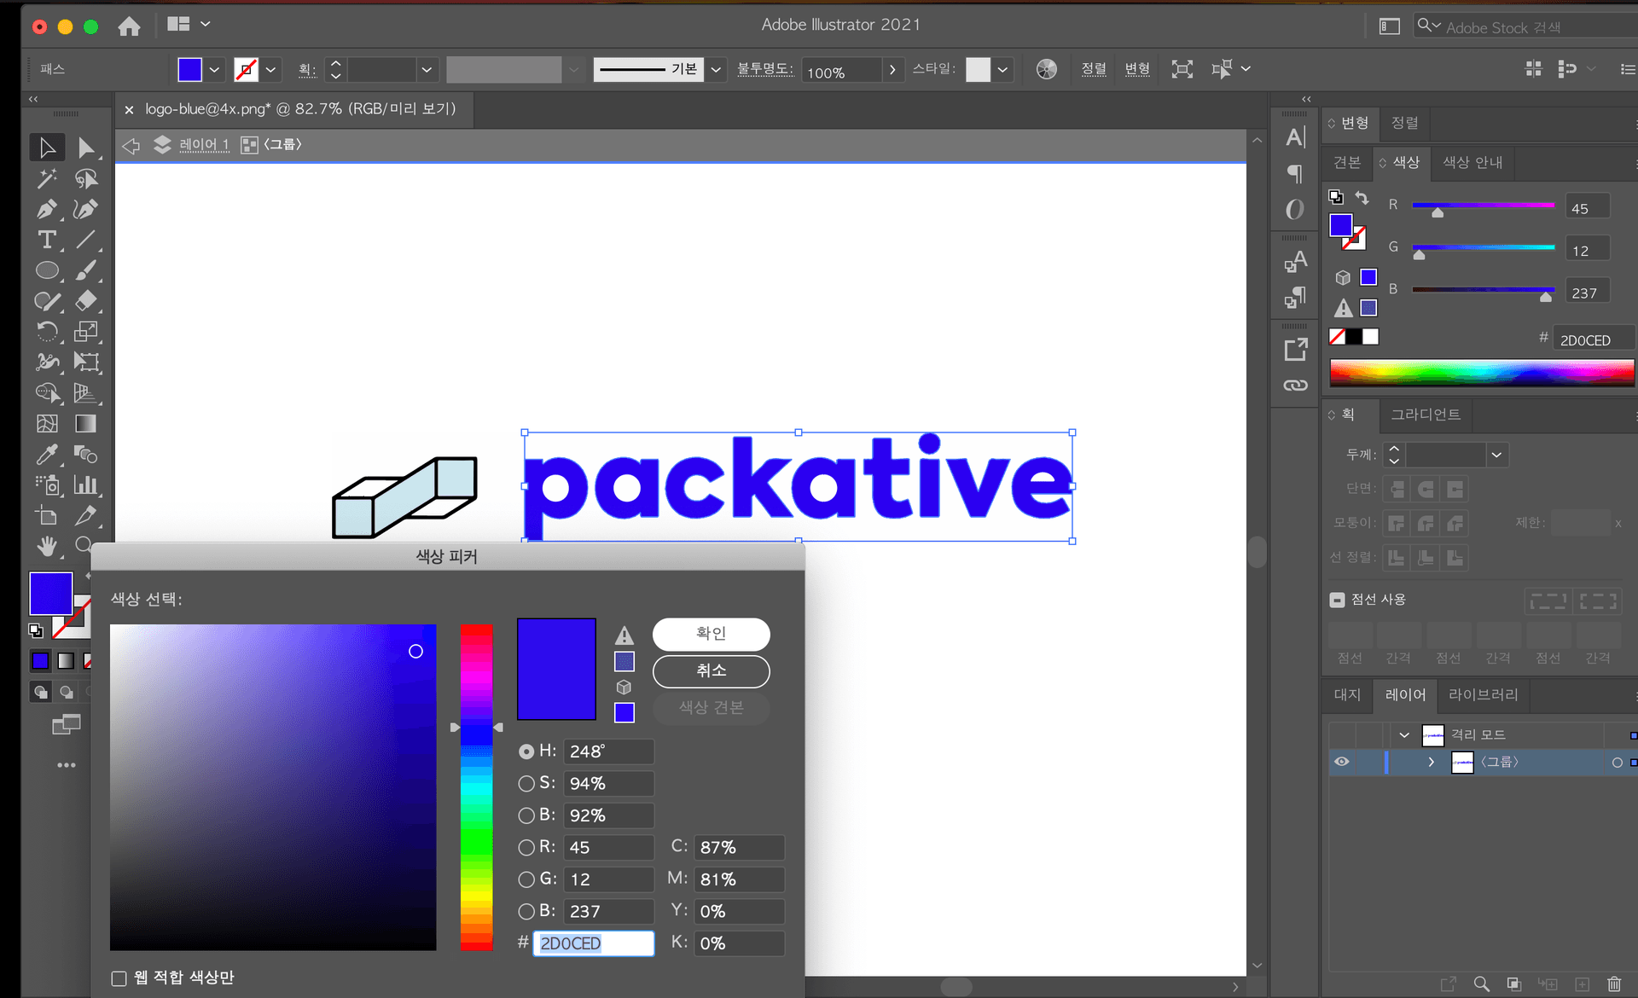Image resolution: width=1638 pixels, height=998 pixels.
Task: Click 레이어 1 breadcrumb link
Action: click(x=204, y=145)
